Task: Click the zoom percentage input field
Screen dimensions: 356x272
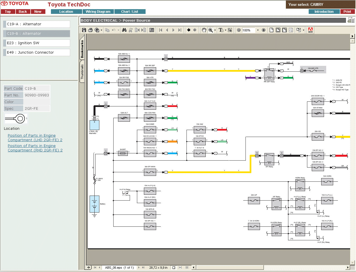Action: [x=248, y=30]
